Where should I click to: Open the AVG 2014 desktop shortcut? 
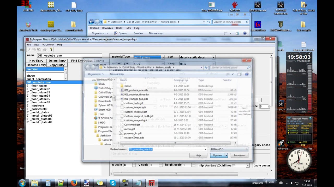[28, 6]
